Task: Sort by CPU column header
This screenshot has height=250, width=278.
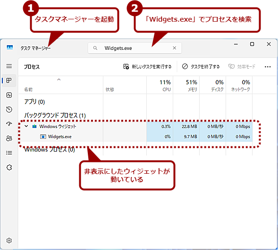Action: pos(160,85)
